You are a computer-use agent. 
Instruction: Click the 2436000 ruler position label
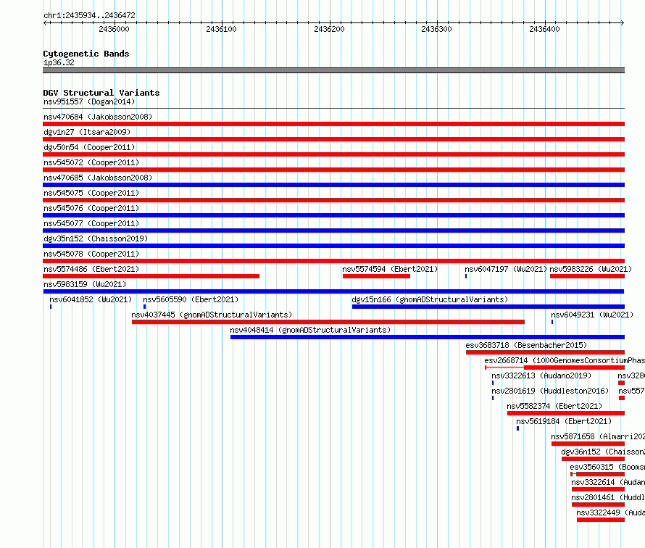pos(114,29)
